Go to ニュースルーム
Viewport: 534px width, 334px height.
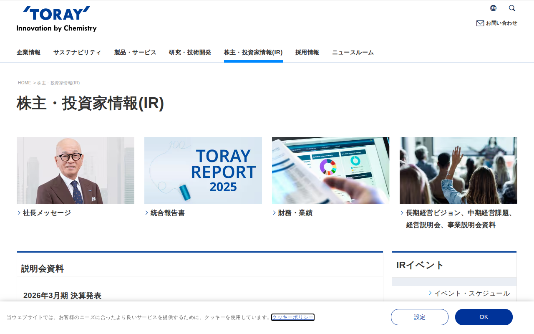pyautogui.click(x=353, y=53)
